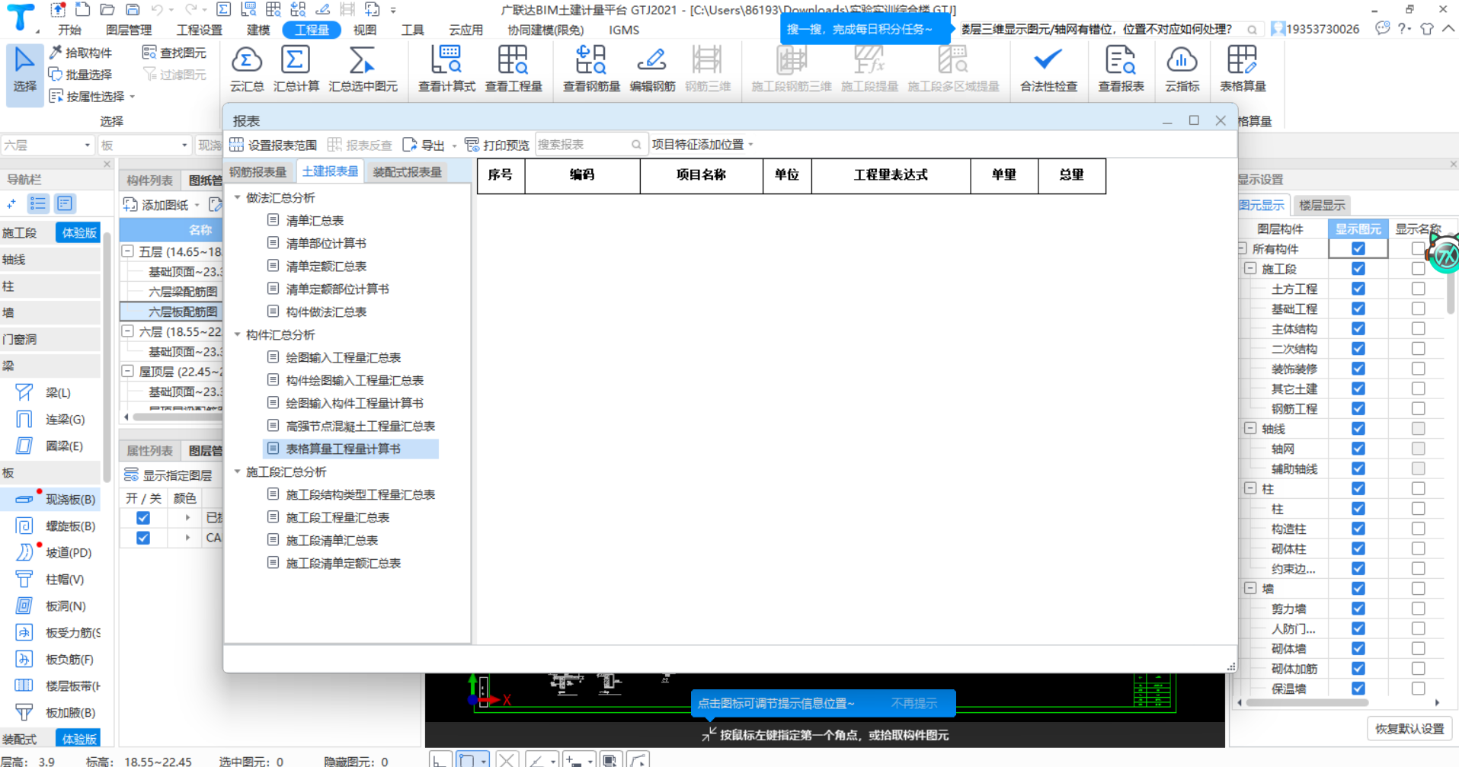Viewport: 1459px width, 767px height.
Task: Select 板负筋(F) component
Action: click(55, 659)
